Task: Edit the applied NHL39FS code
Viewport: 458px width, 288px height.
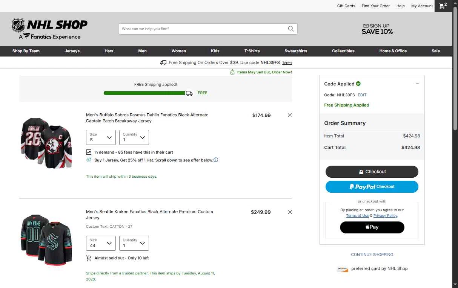Action: coord(362,95)
